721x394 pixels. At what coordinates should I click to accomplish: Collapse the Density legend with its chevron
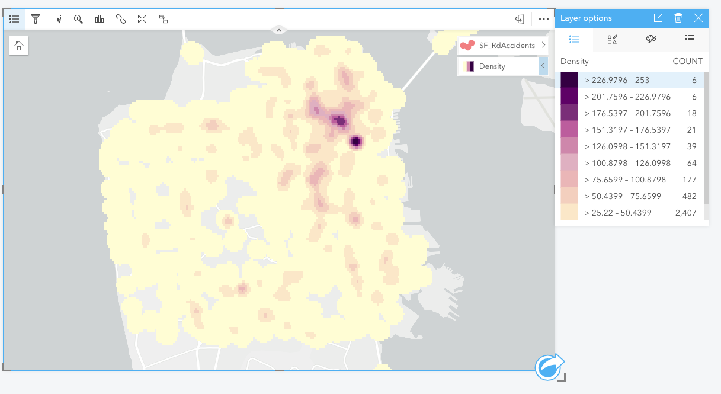tap(543, 66)
